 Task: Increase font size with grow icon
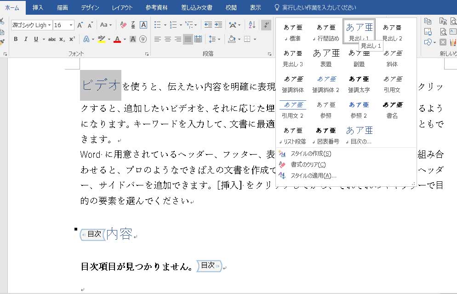(80, 25)
